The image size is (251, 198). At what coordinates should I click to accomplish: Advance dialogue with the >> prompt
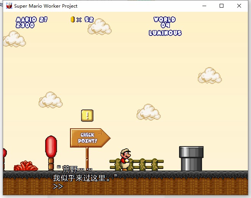point(58,186)
